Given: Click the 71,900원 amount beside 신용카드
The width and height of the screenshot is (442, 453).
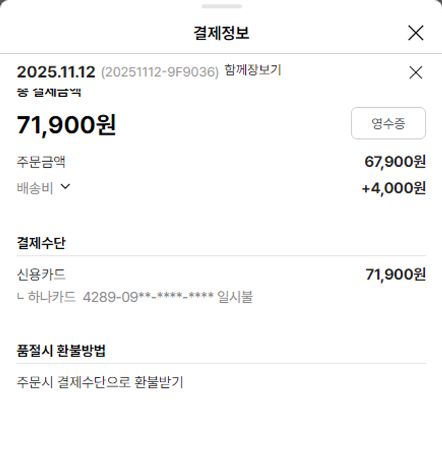Looking at the screenshot, I should pyautogui.click(x=395, y=275).
